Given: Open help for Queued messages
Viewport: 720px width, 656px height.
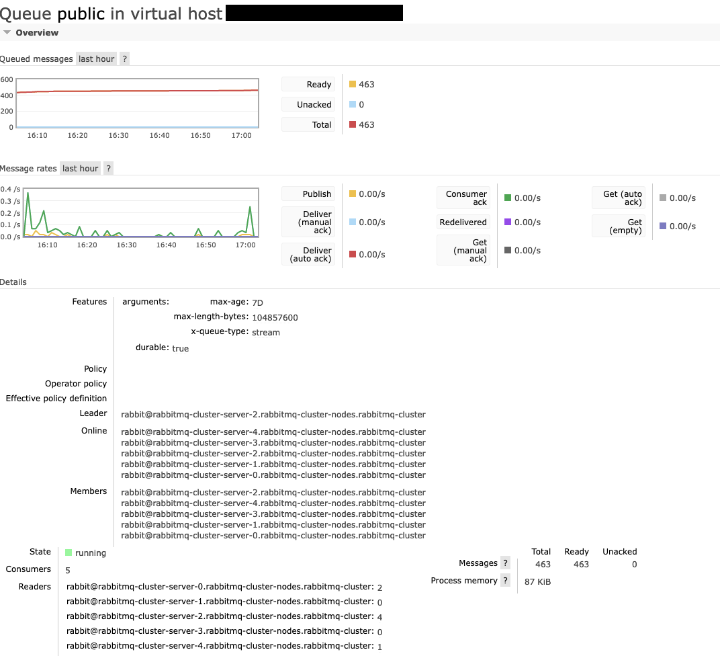Looking at the screenshot, I should click(124, 58).
